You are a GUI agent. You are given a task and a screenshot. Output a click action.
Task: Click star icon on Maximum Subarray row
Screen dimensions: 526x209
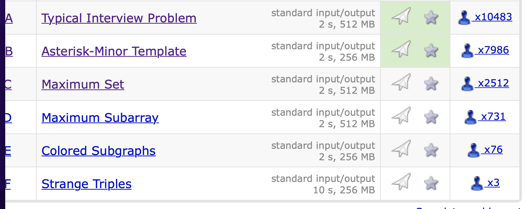click(x=431, y=117)
